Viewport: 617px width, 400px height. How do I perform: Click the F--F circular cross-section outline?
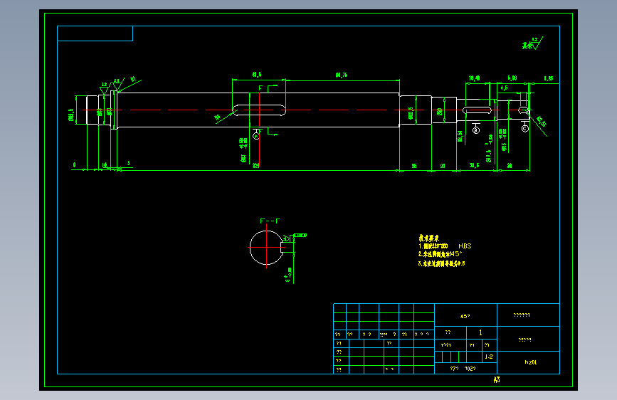(266, 248)
